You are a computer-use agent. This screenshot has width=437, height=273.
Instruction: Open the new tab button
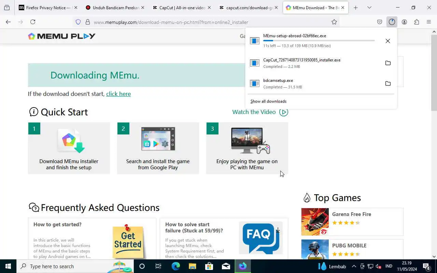click(356, 8)
